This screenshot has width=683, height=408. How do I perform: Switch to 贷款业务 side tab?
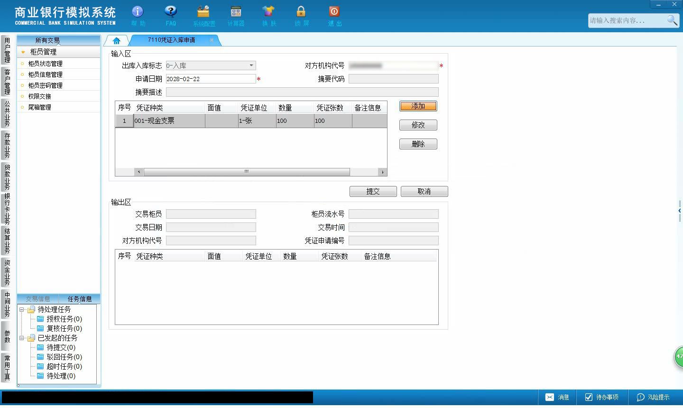pos(7,177)
